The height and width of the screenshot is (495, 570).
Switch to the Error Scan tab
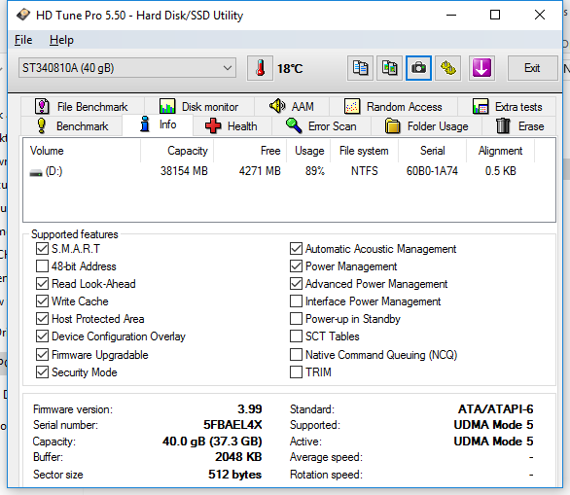click(x=321, y=126)
